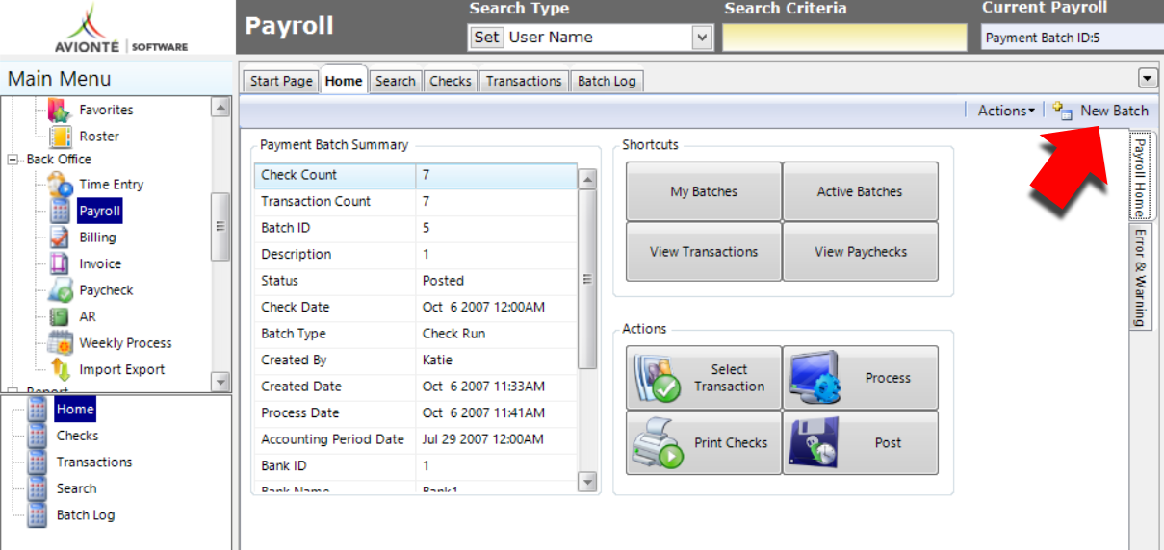The image size is (1164, 550).
Task: Open the Import Export icon
Action: tap(60, 369)
